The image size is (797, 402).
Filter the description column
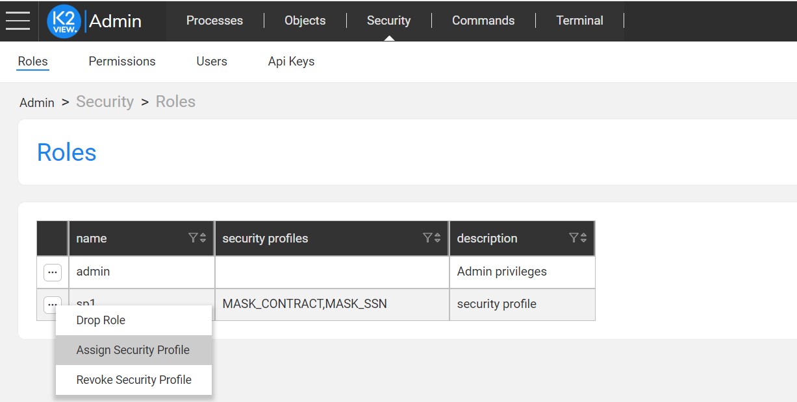(x=573, y=238)
